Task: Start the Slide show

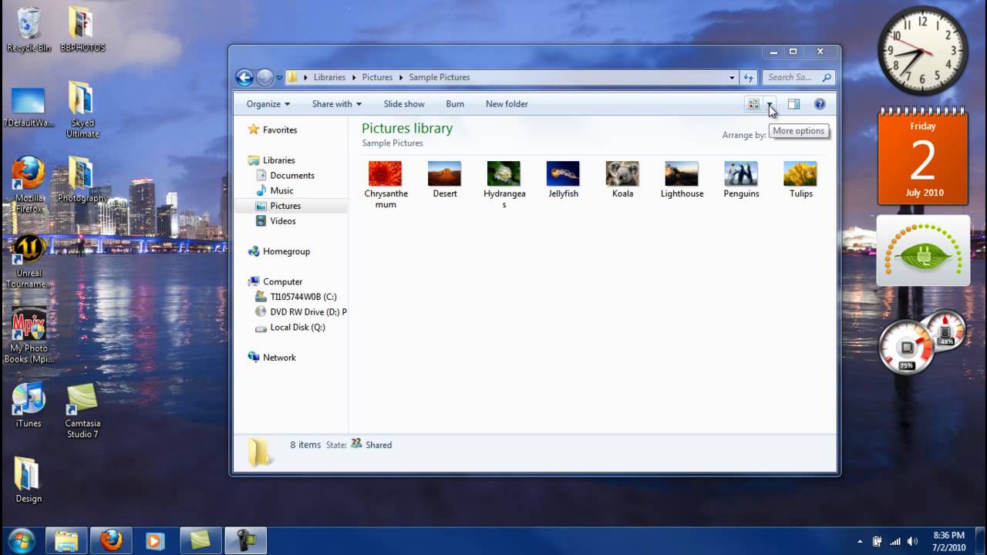Action: pos(404,104)
